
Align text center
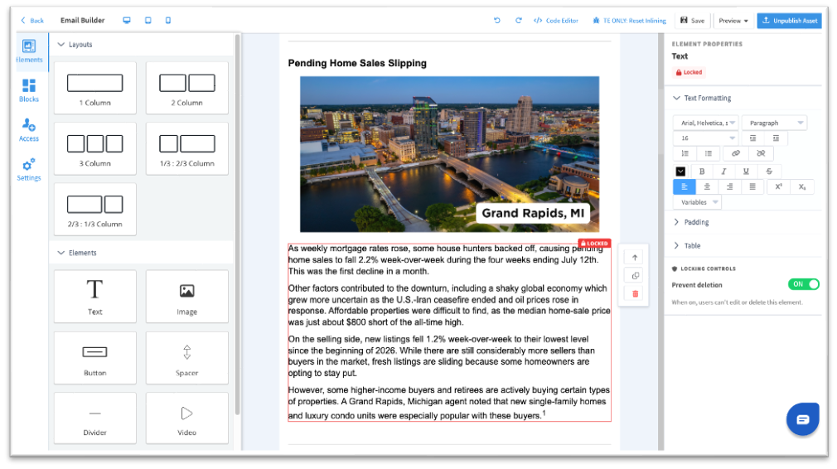(707, 186)
